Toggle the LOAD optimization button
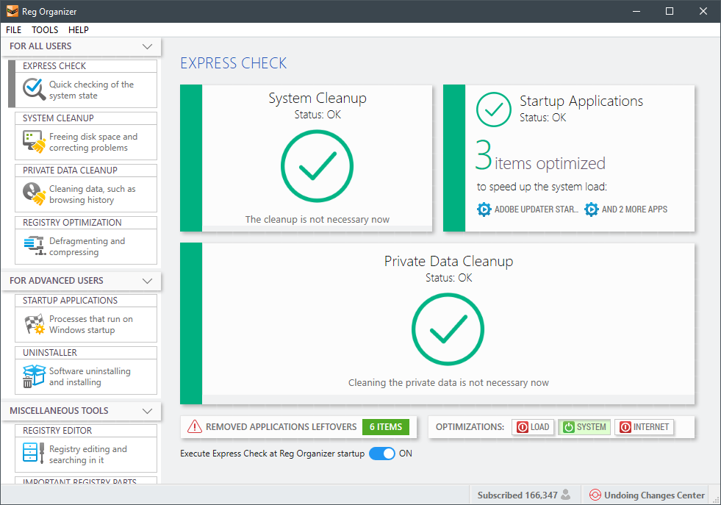The image size is (721, 505). click(533, 427)
